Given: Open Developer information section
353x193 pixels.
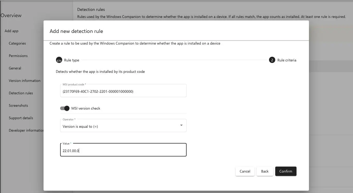Looking at the screenshot, I should click(26, 130).
